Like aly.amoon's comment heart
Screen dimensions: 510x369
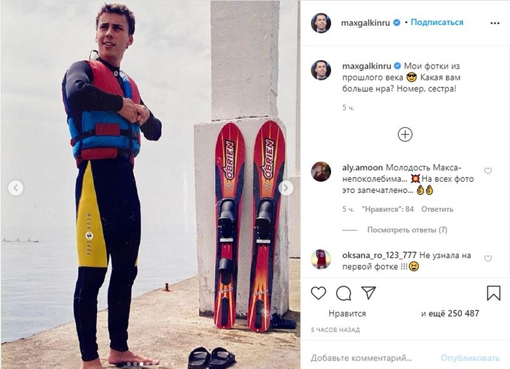coord(488,171)
